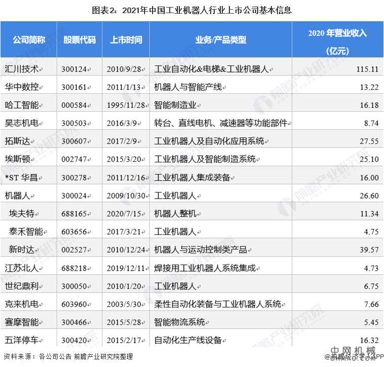Click revenue value 16.00
Image resolution: width=384 pixels, height=367 pixels.
pyautogui.click(x=369, y=178)
